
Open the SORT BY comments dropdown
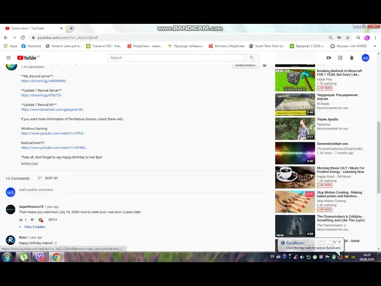point(48,178)
